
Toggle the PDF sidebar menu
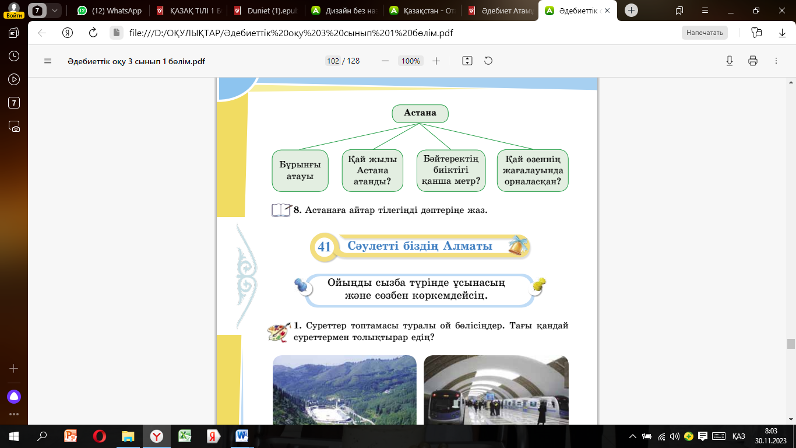tap(48, 61)
